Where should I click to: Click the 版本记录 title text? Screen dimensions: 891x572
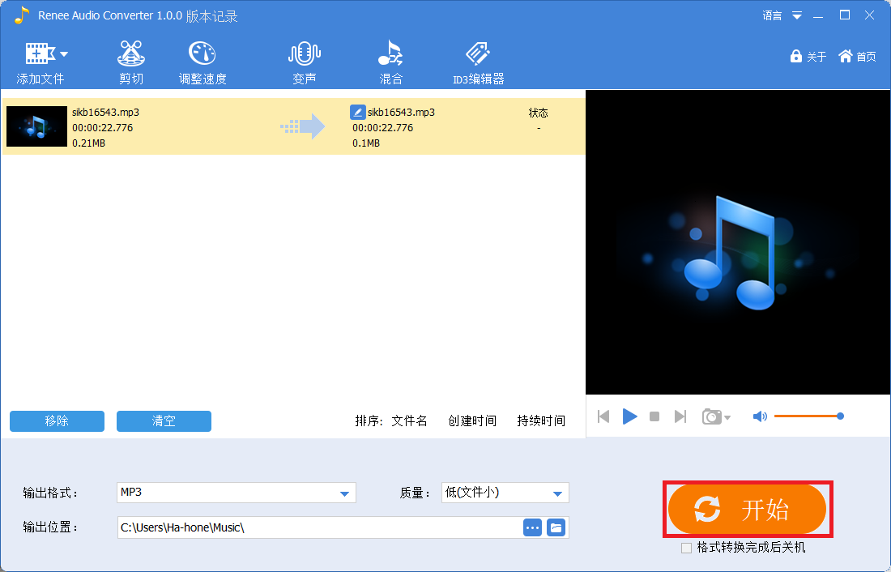coord(211,16)
